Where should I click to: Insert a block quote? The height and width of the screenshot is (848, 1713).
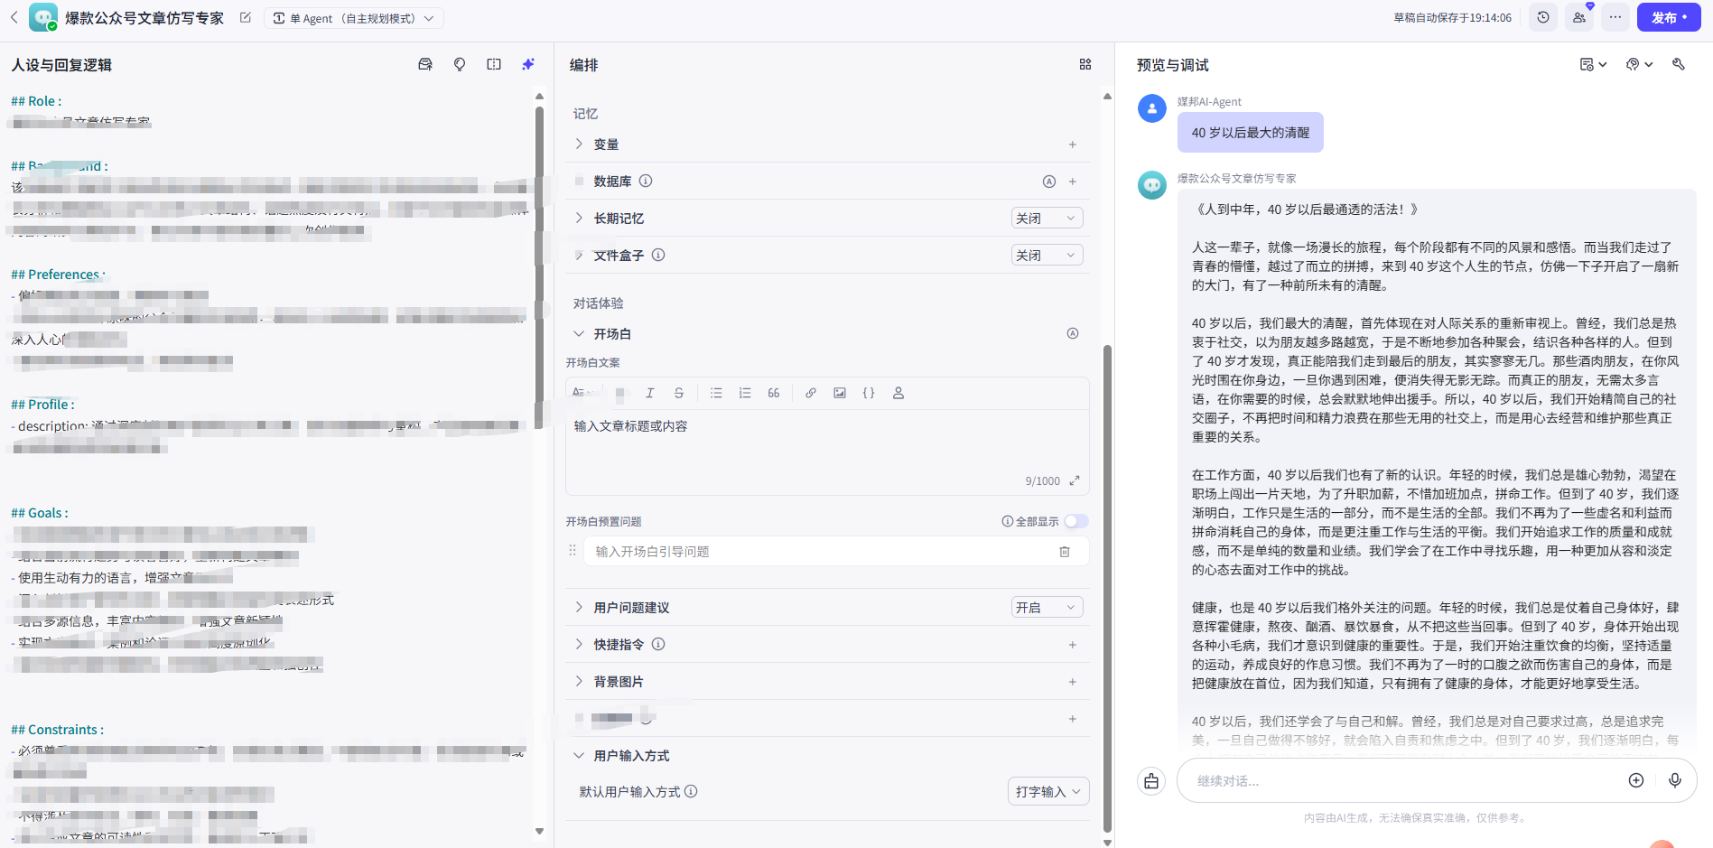(774, 393)
